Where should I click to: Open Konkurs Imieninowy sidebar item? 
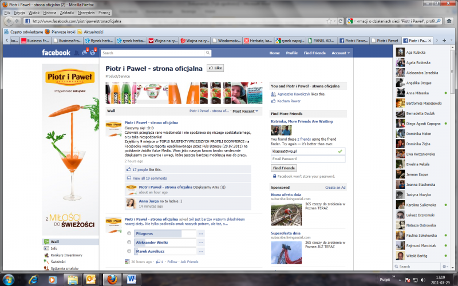[66, 255]
